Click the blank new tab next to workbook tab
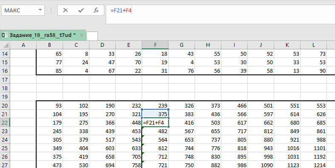335x168 pixels. 92,36
